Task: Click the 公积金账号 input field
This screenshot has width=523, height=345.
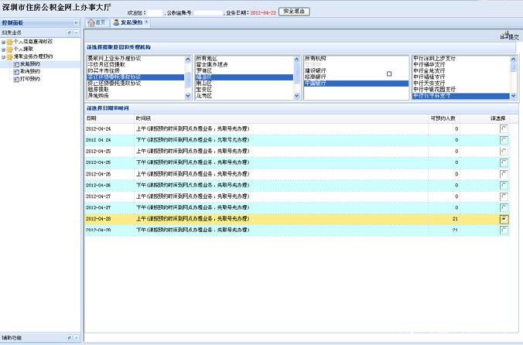Action: tap(207, 13)
